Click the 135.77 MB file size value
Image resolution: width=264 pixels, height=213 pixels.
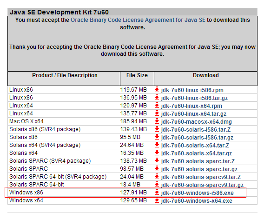coord(133,113)
